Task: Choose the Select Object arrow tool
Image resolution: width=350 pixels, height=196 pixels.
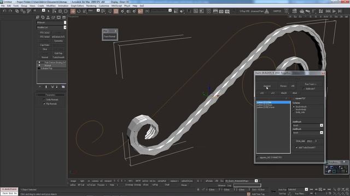Action: click(x=49, y=11)
